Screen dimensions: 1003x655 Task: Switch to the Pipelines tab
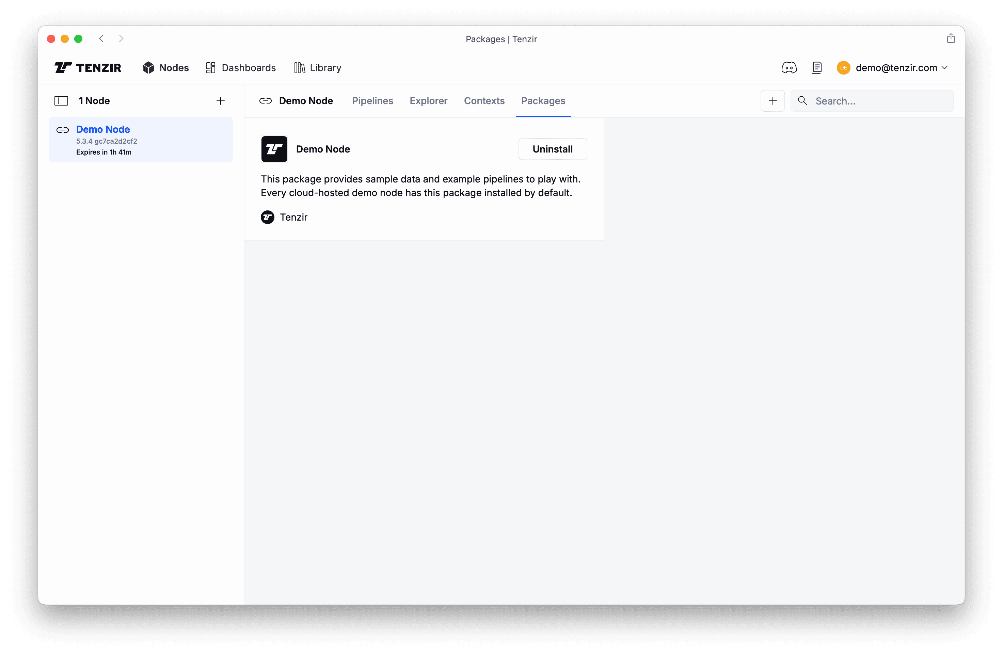(x=372, y=101)
